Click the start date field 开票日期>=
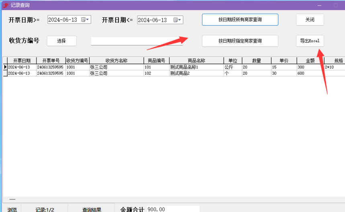The image size is (345, 212). pyautogui.click(x=69, y=20)
